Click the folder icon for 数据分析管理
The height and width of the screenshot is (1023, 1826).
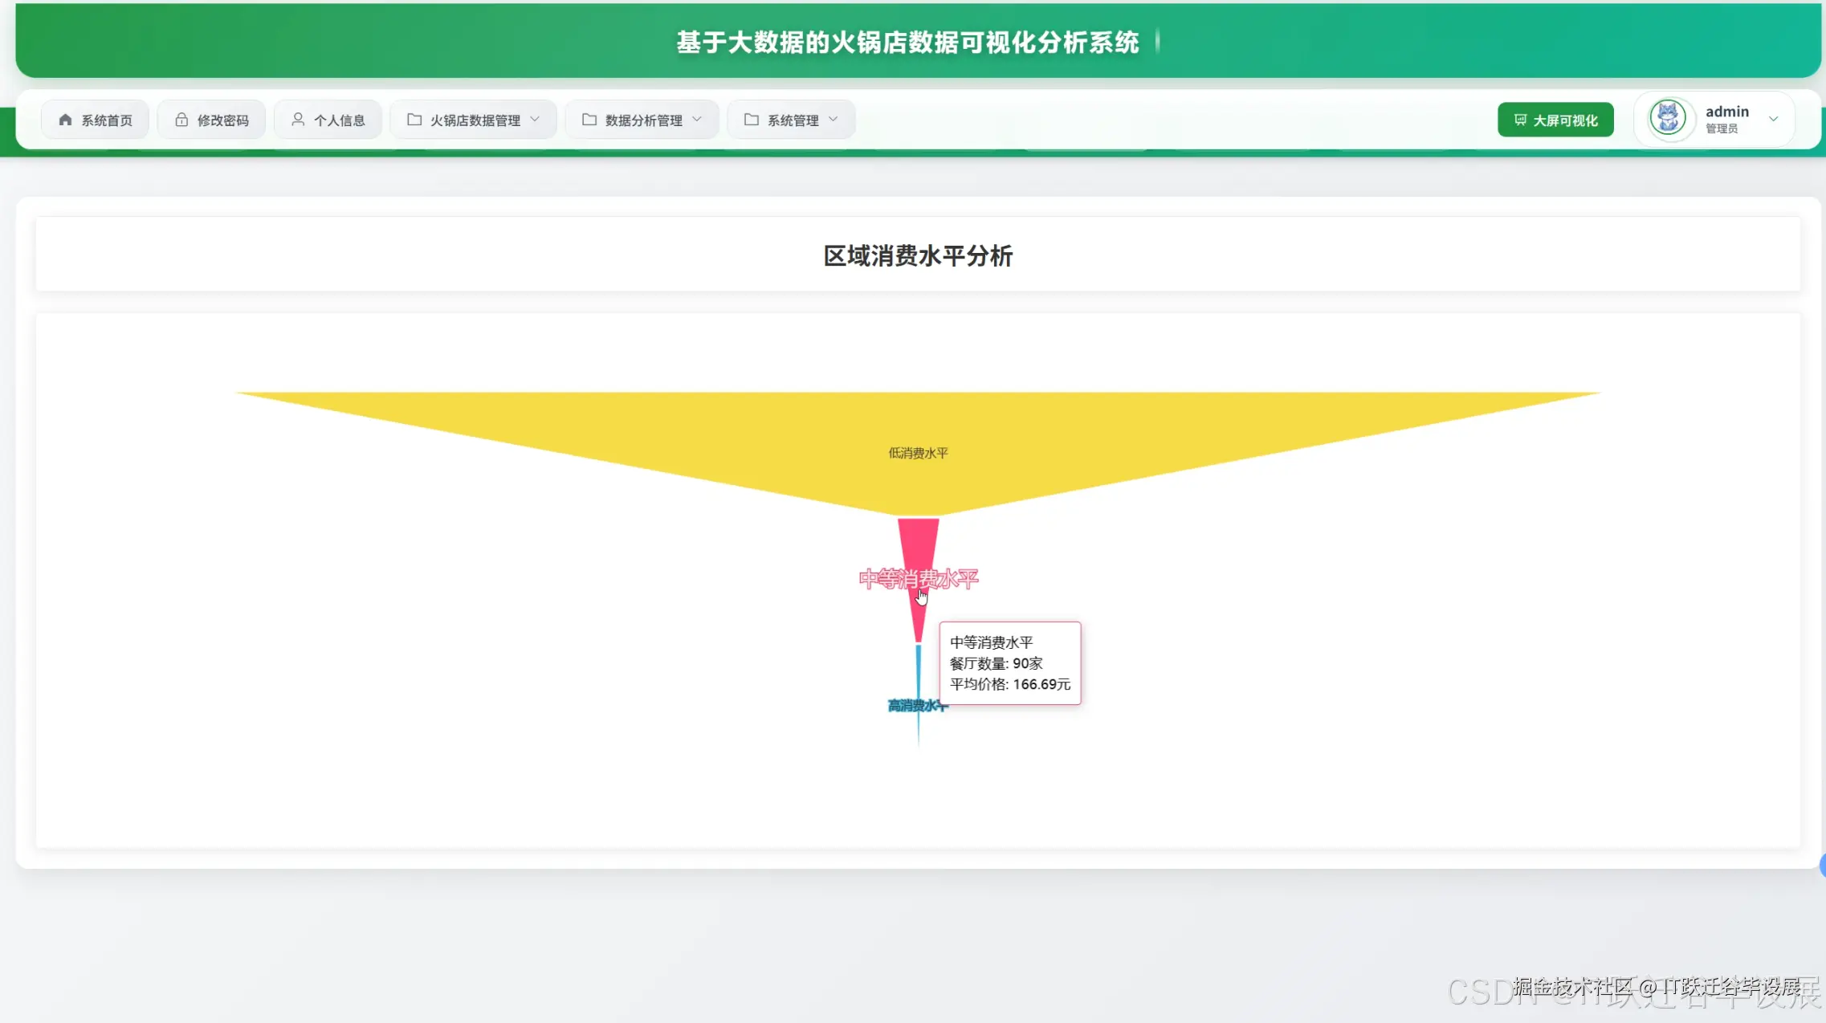pyautogui.click(x=589, y=119)
